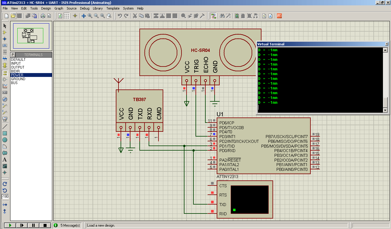Image resolution: width=391 pixels, height=229 pixels.
Task: Click rotate anticlockwise arrow icon
Action: coord(5,191)
